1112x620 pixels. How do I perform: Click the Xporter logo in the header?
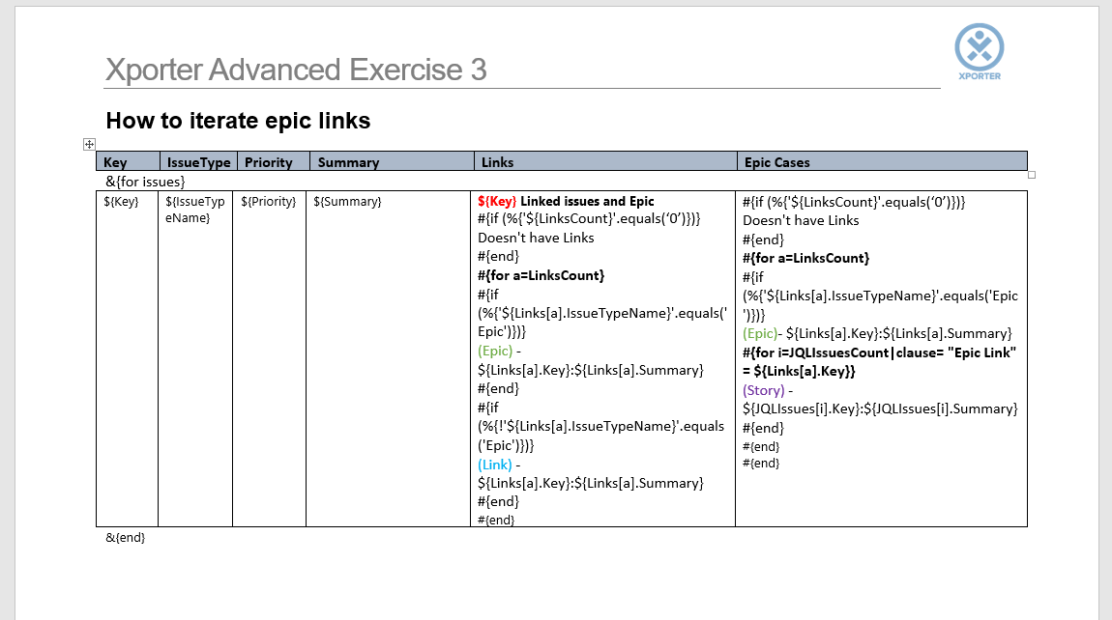tap(979, 51)
